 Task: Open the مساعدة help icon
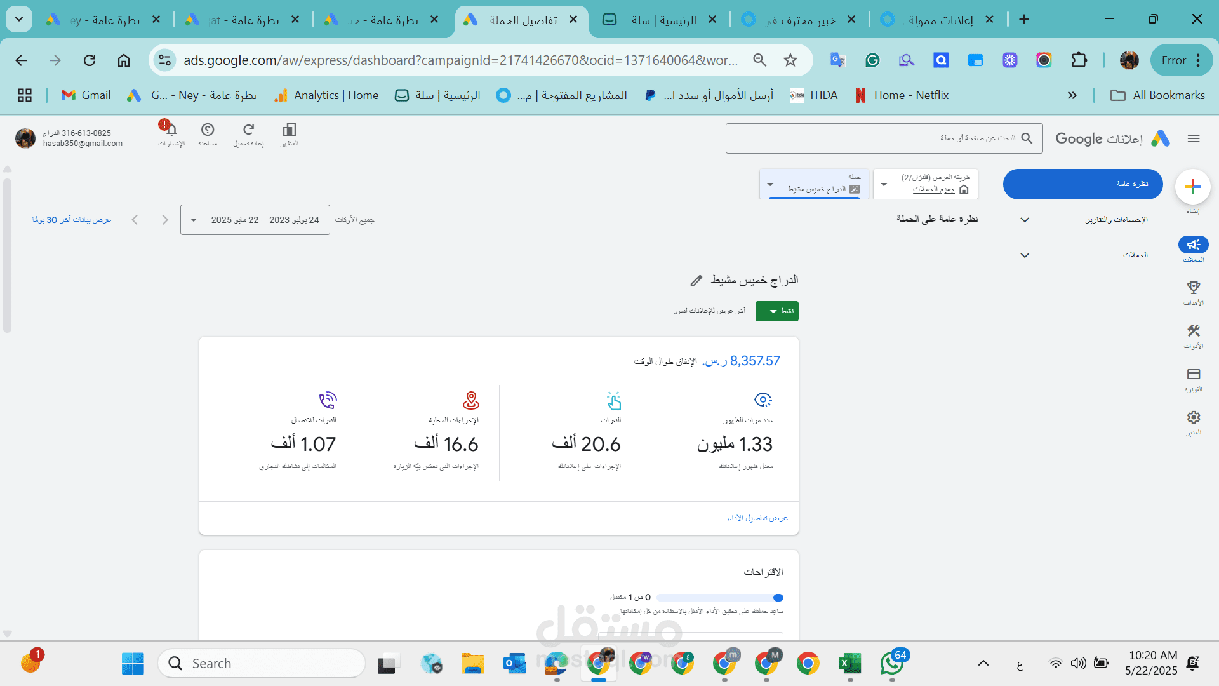(x=208, y=131)
